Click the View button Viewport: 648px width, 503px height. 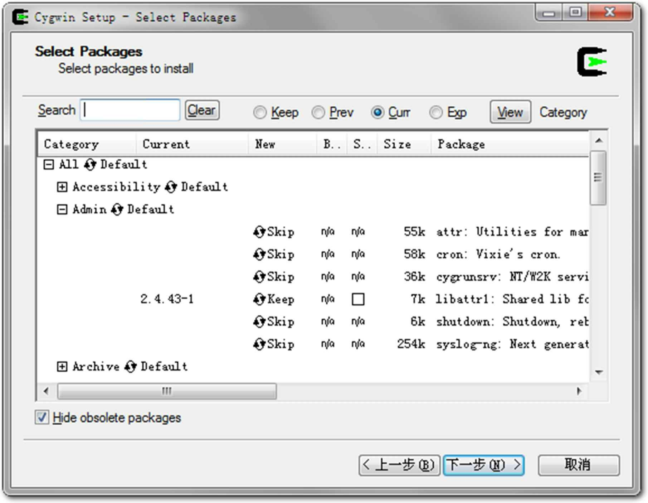click(x=510, y=112)
